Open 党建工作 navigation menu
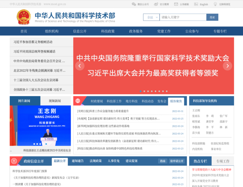The width and height of the screenshot is (243, 187). point(164,31)
